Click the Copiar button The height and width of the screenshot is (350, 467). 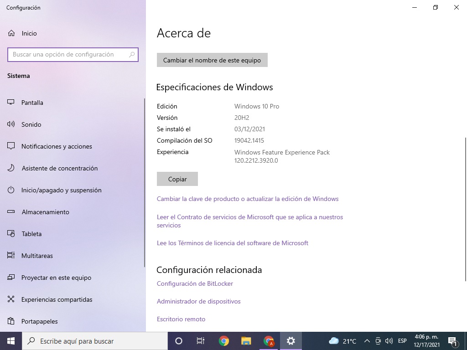coord(177,179)
